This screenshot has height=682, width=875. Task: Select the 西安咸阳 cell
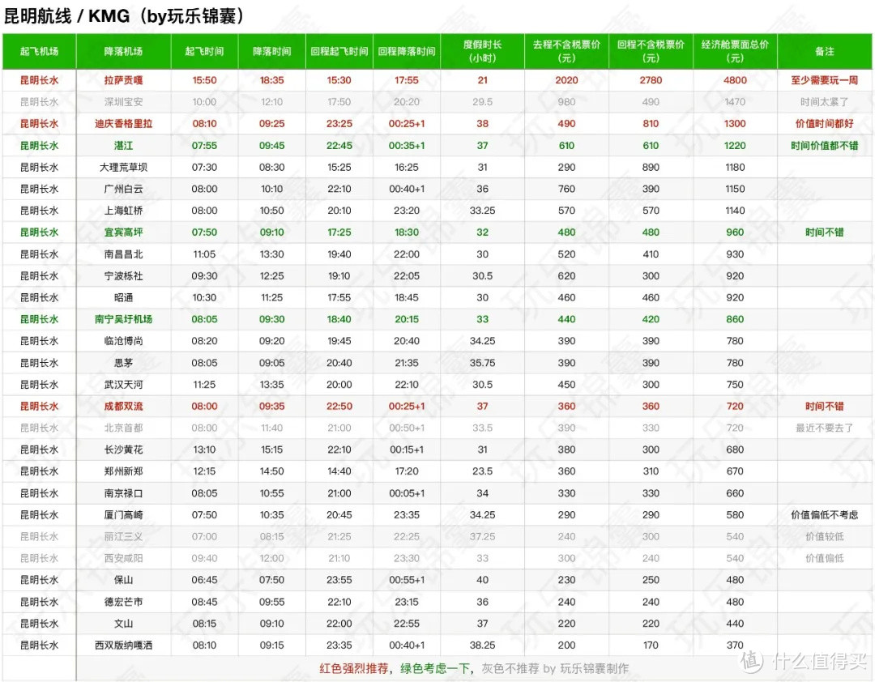[x=123, y=559]
